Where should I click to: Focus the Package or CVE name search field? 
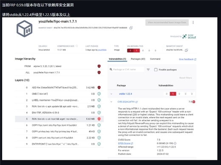[x=127, y=69]
